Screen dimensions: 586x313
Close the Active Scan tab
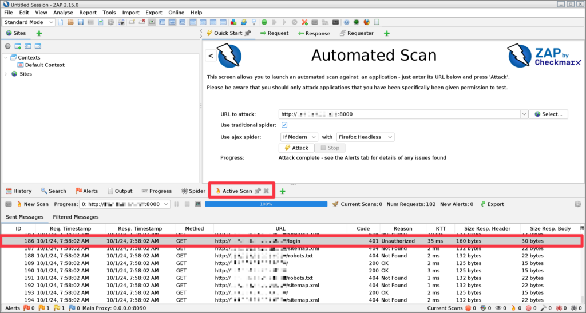pyautogui.click(x=266, y=191)
